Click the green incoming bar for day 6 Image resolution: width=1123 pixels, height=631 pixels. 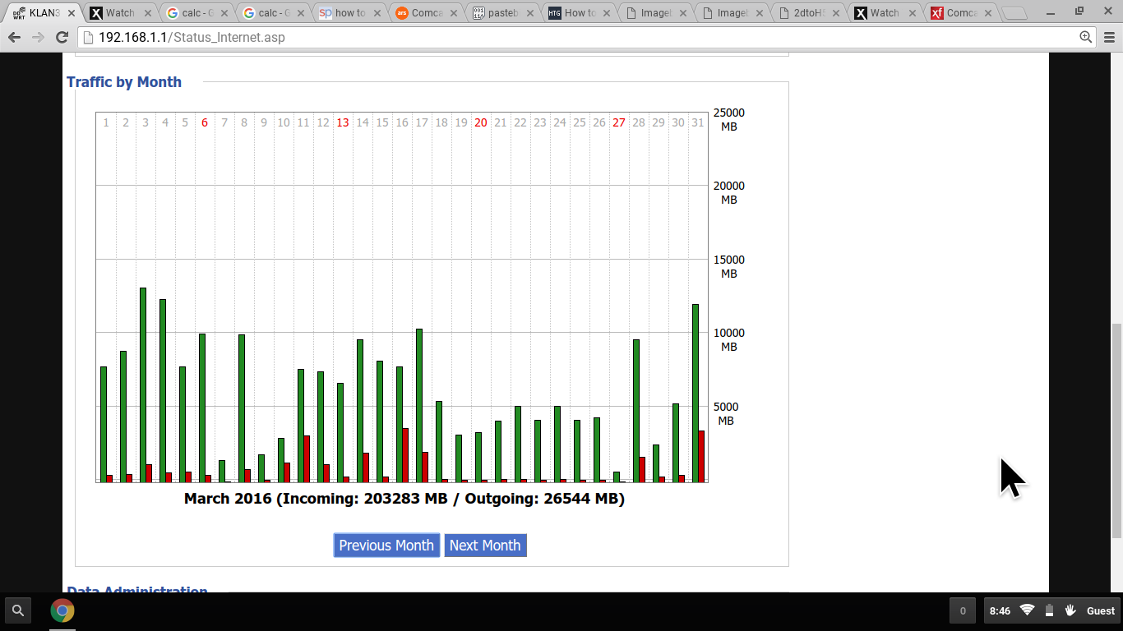pyautogui.click(x=202, y=408)
